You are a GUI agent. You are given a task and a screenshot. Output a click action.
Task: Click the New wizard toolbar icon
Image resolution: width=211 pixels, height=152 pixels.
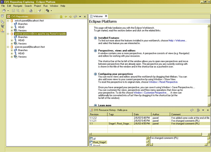tap(4, 11)
